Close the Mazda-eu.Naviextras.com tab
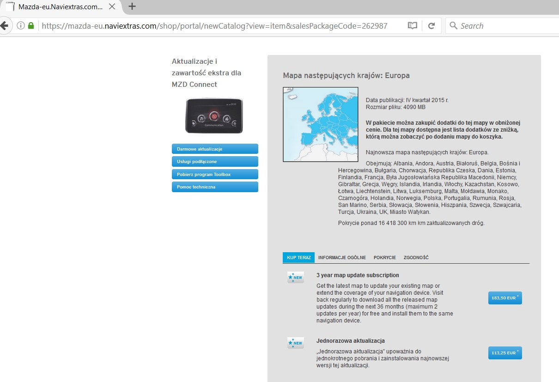This screenshot has width=559, height=382. coord(112,6)
